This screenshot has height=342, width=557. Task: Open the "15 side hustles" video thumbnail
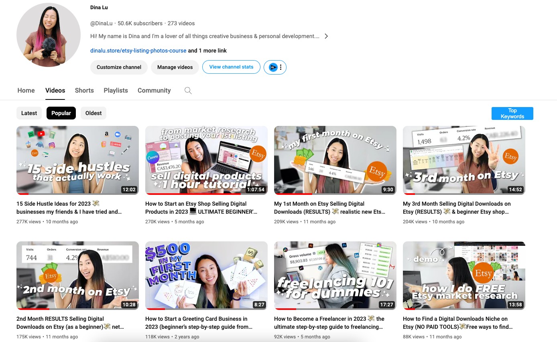[77, 160]
